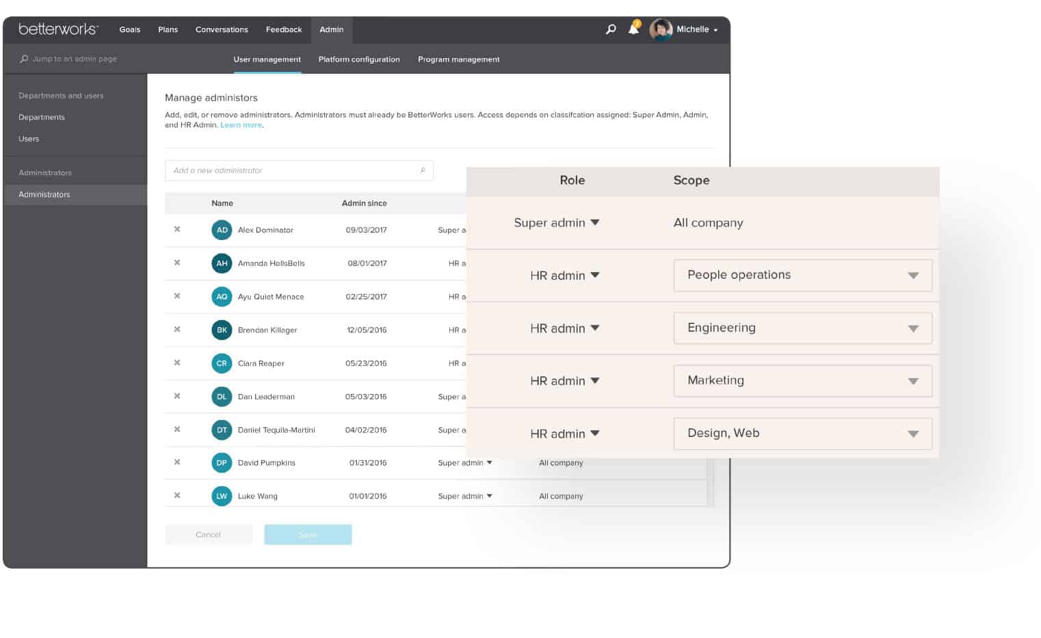
Task: Click administrators table vertical scrollbar
Action: [x=711, y=482]
